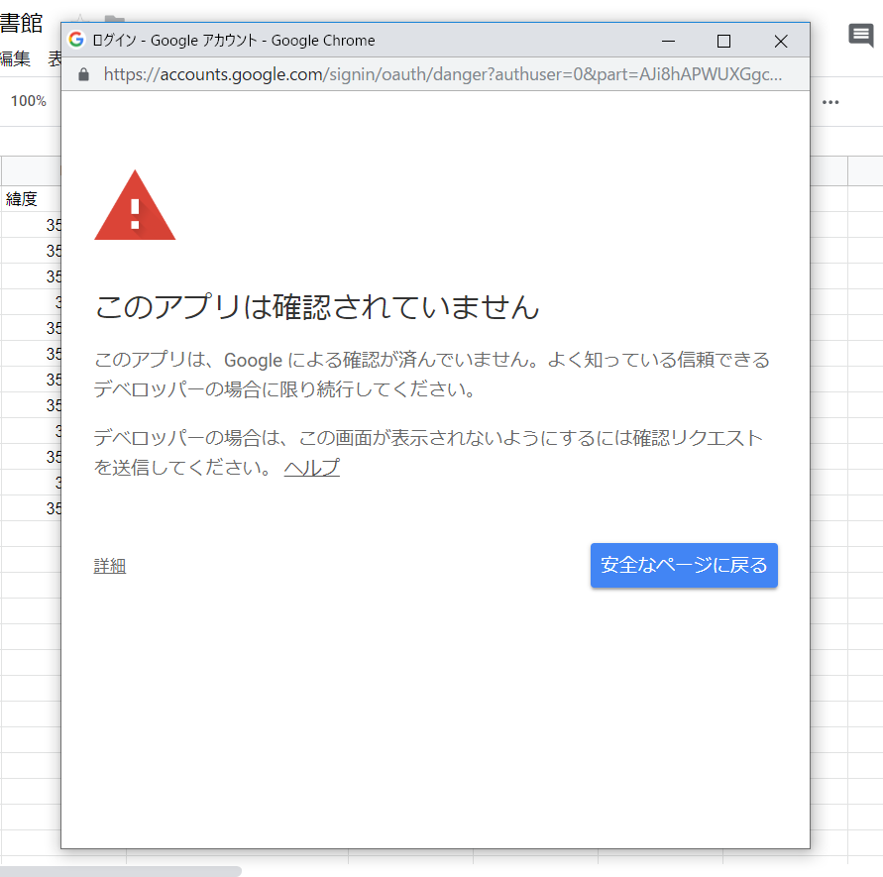
Task: Select the 緯度 header cell
Action: coord(31,199)
